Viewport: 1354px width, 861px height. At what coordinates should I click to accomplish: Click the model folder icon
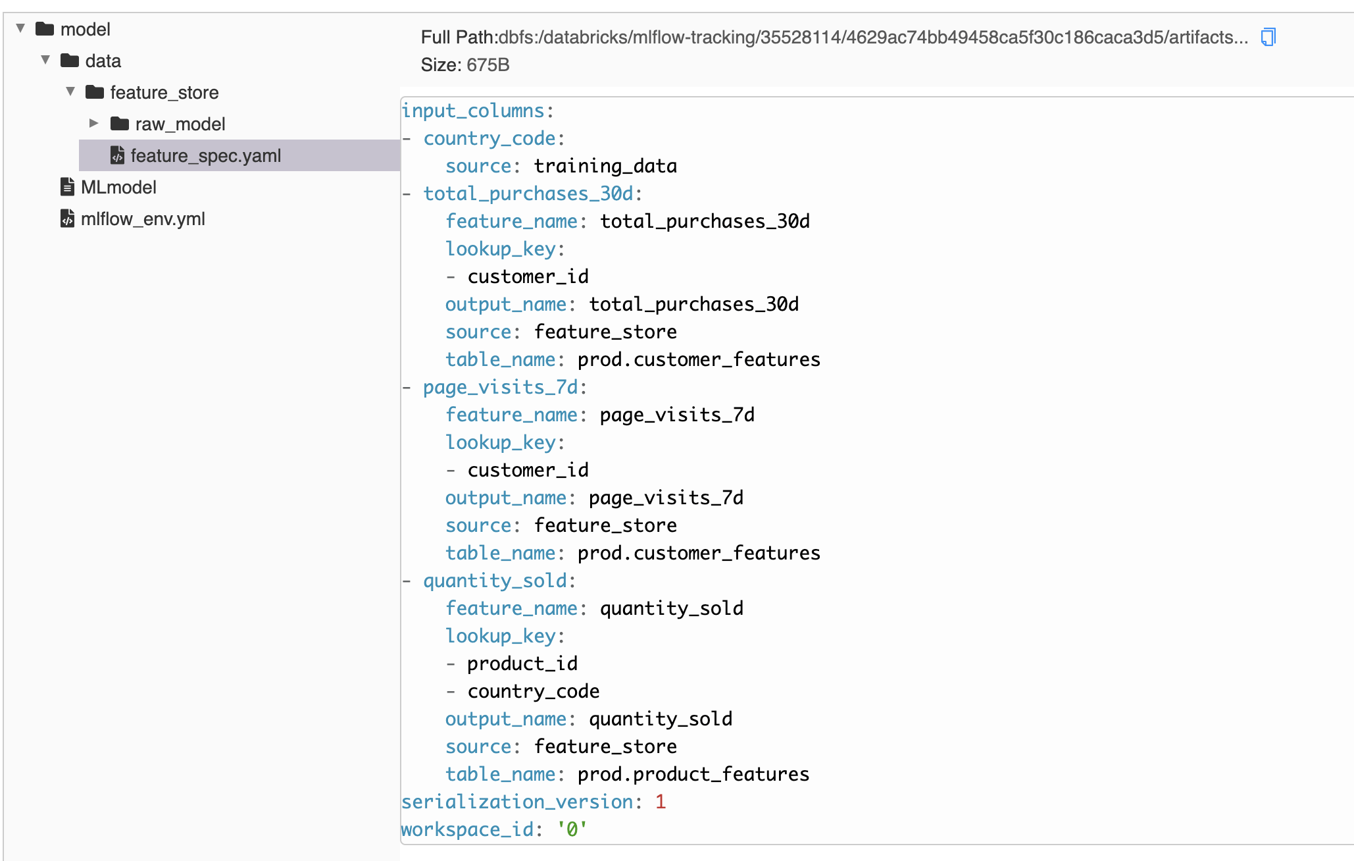(45, 29)
